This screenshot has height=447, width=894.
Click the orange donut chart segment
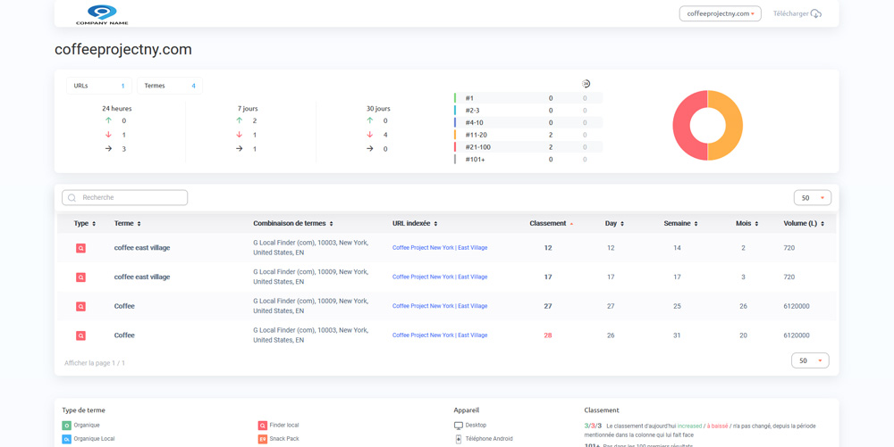click(x=734, y=125)
